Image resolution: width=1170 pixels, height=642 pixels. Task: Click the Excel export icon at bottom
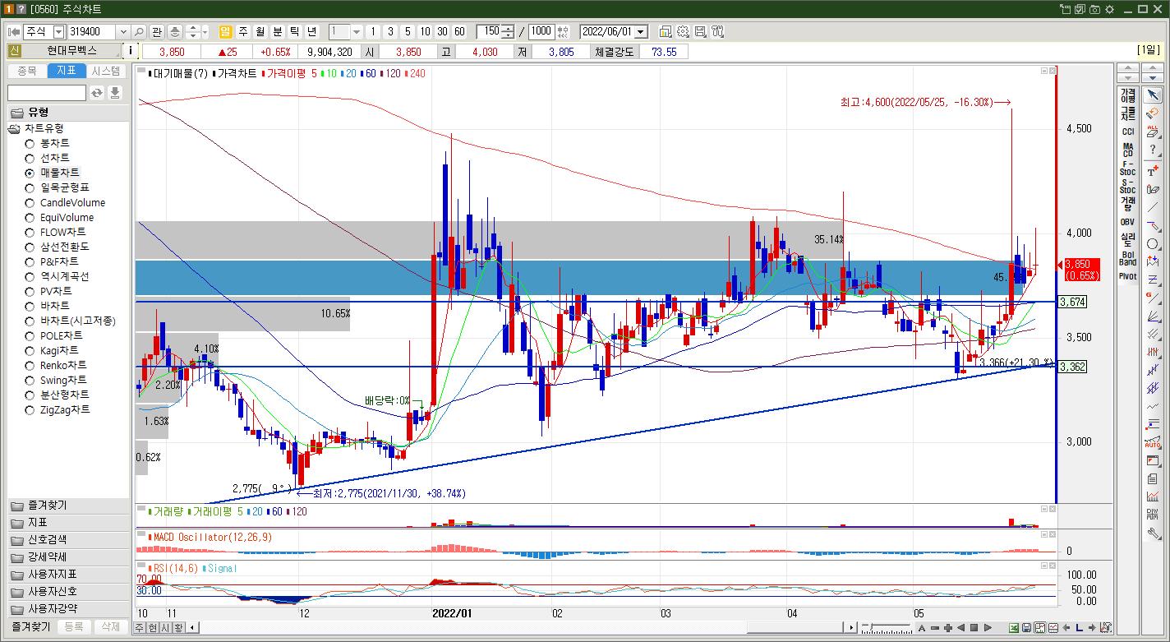[1015, 628]
